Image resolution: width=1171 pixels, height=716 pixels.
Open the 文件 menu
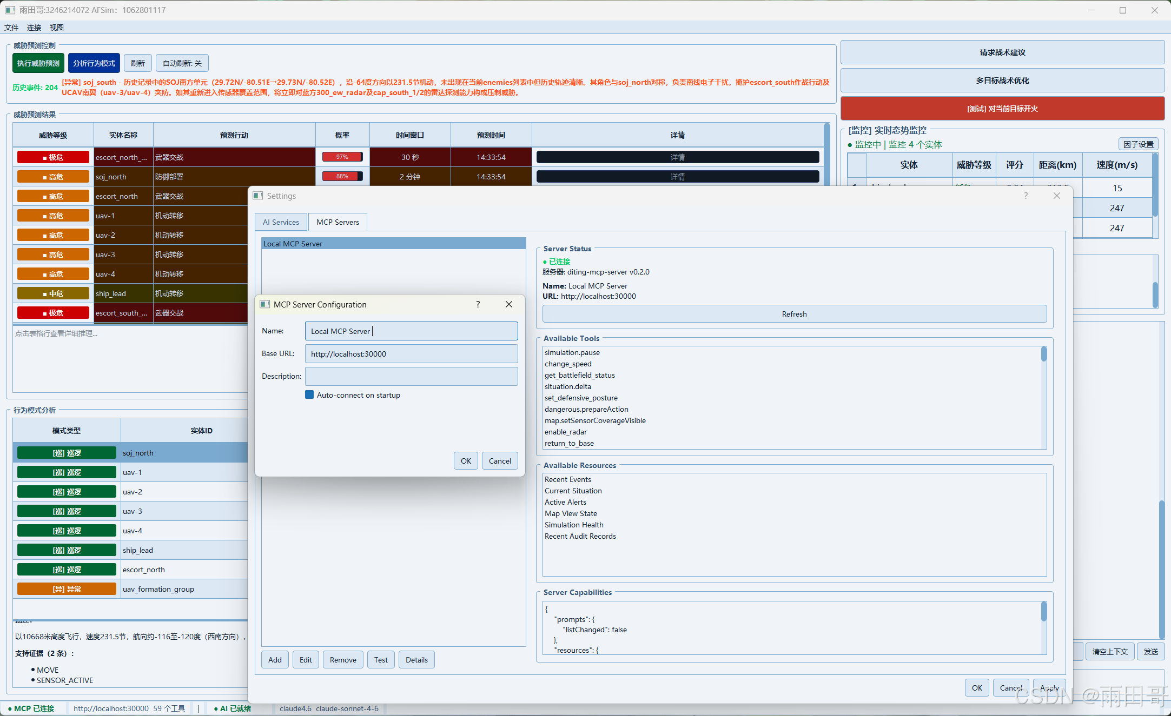coord(11,28)
